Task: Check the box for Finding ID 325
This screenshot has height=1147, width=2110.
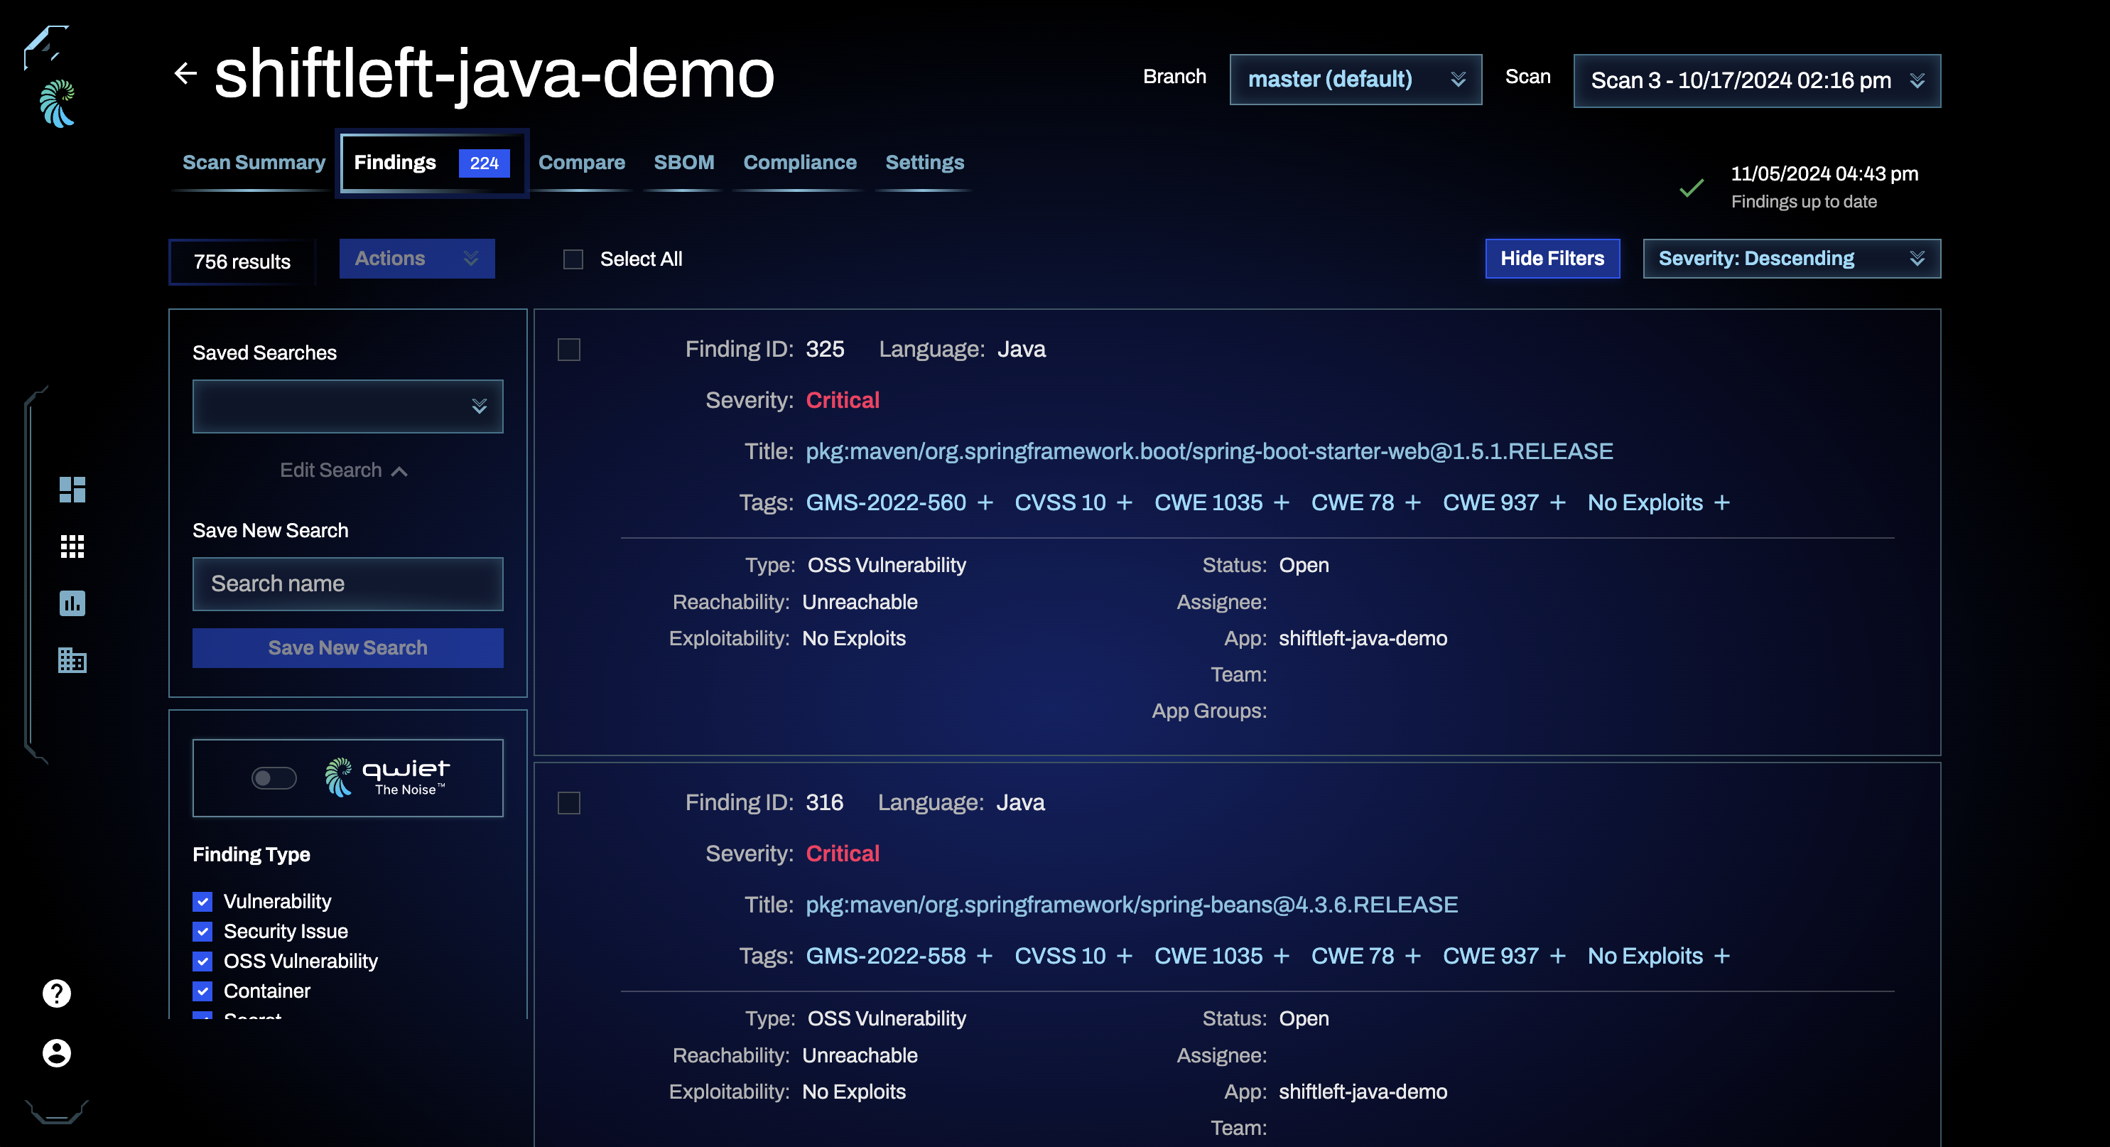Action: 568,350
